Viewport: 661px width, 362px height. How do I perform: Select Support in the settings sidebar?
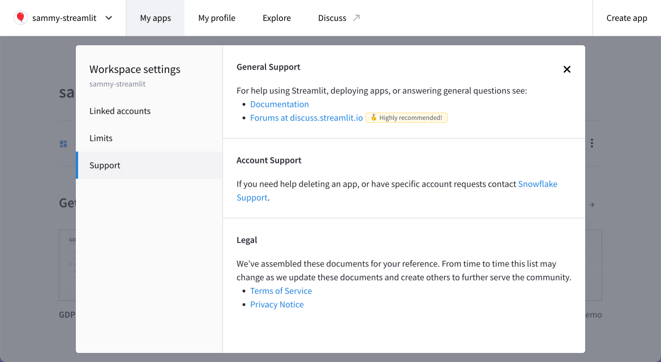(x=105, y=165)
